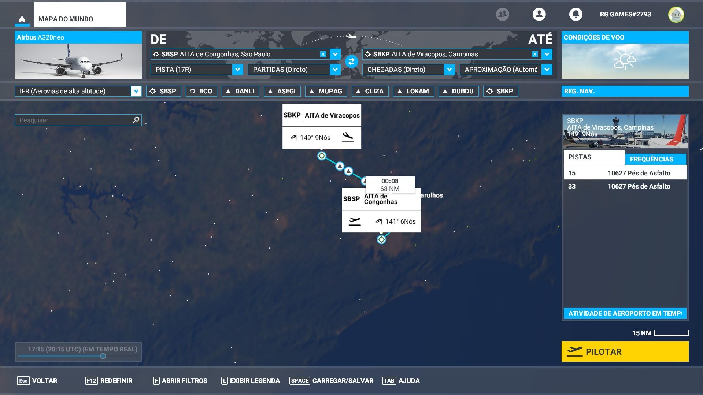
Task: Switch to the FREQUÊNCIAS tab
Action: 655,159
